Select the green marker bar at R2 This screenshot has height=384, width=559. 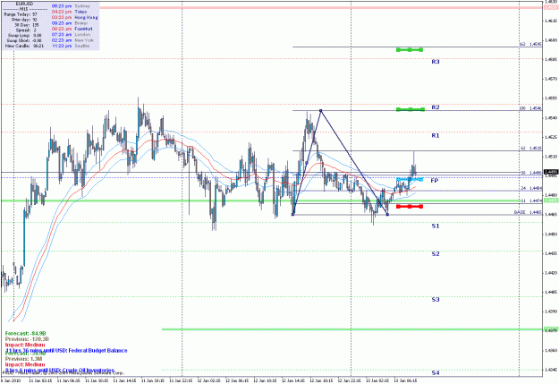(x=411, y=109)
